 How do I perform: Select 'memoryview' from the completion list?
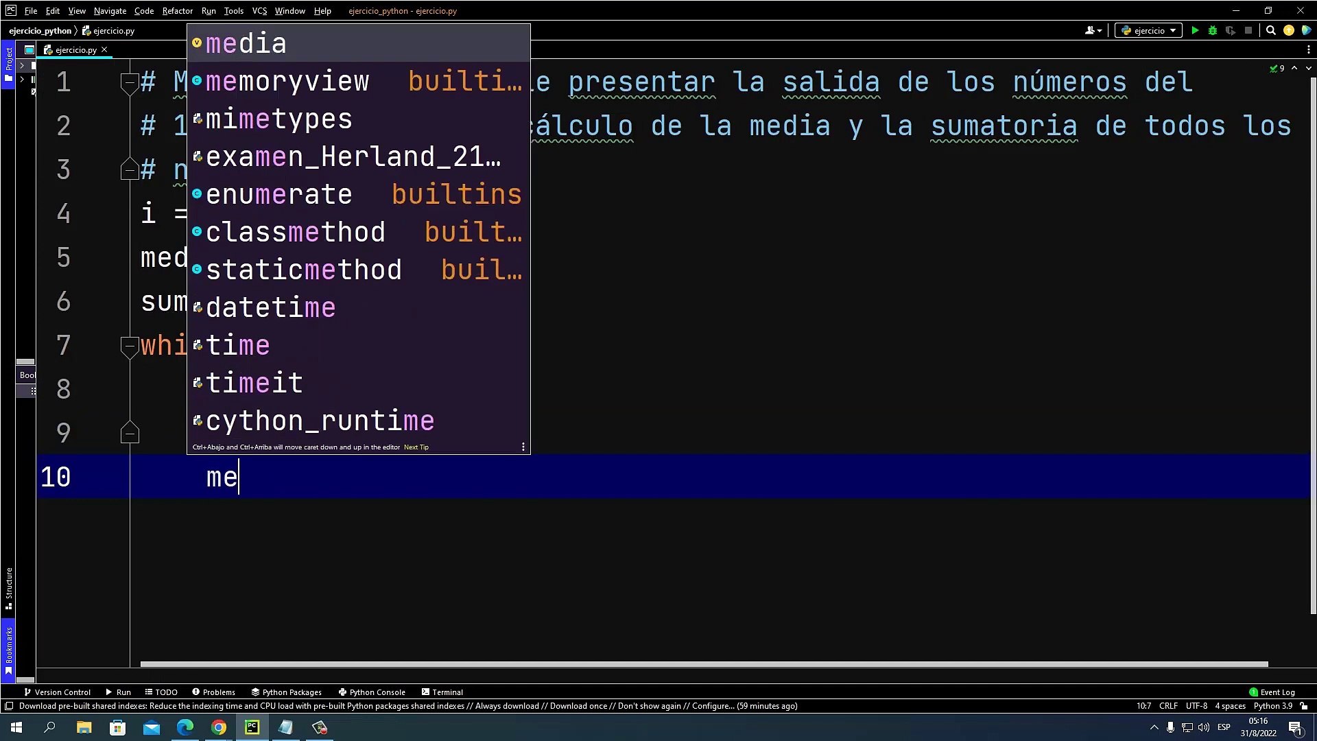point(287,81)
